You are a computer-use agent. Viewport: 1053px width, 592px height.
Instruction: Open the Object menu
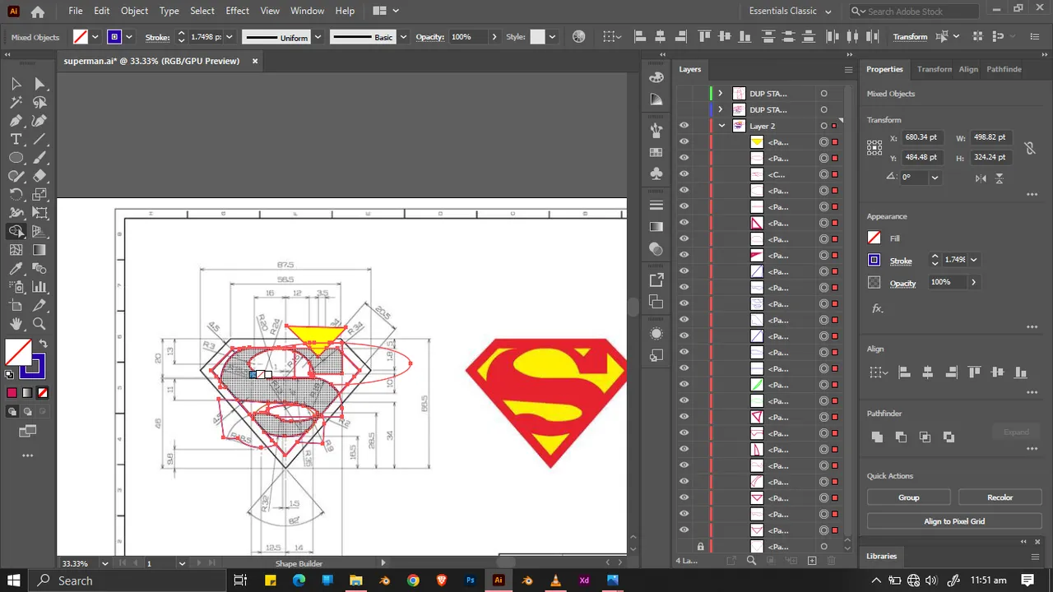tap(134, 11)
